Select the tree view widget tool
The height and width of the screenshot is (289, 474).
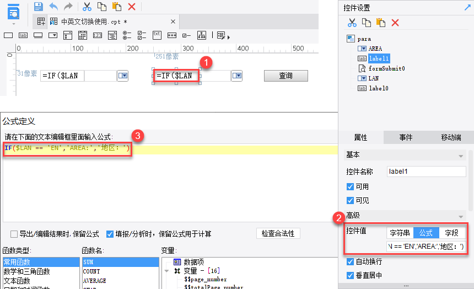[x=202, y=35]
